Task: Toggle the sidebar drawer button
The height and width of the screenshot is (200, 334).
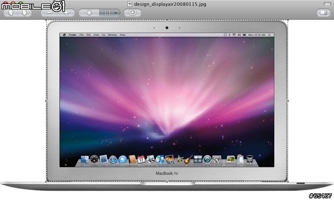Action: [x=324, y=12]
